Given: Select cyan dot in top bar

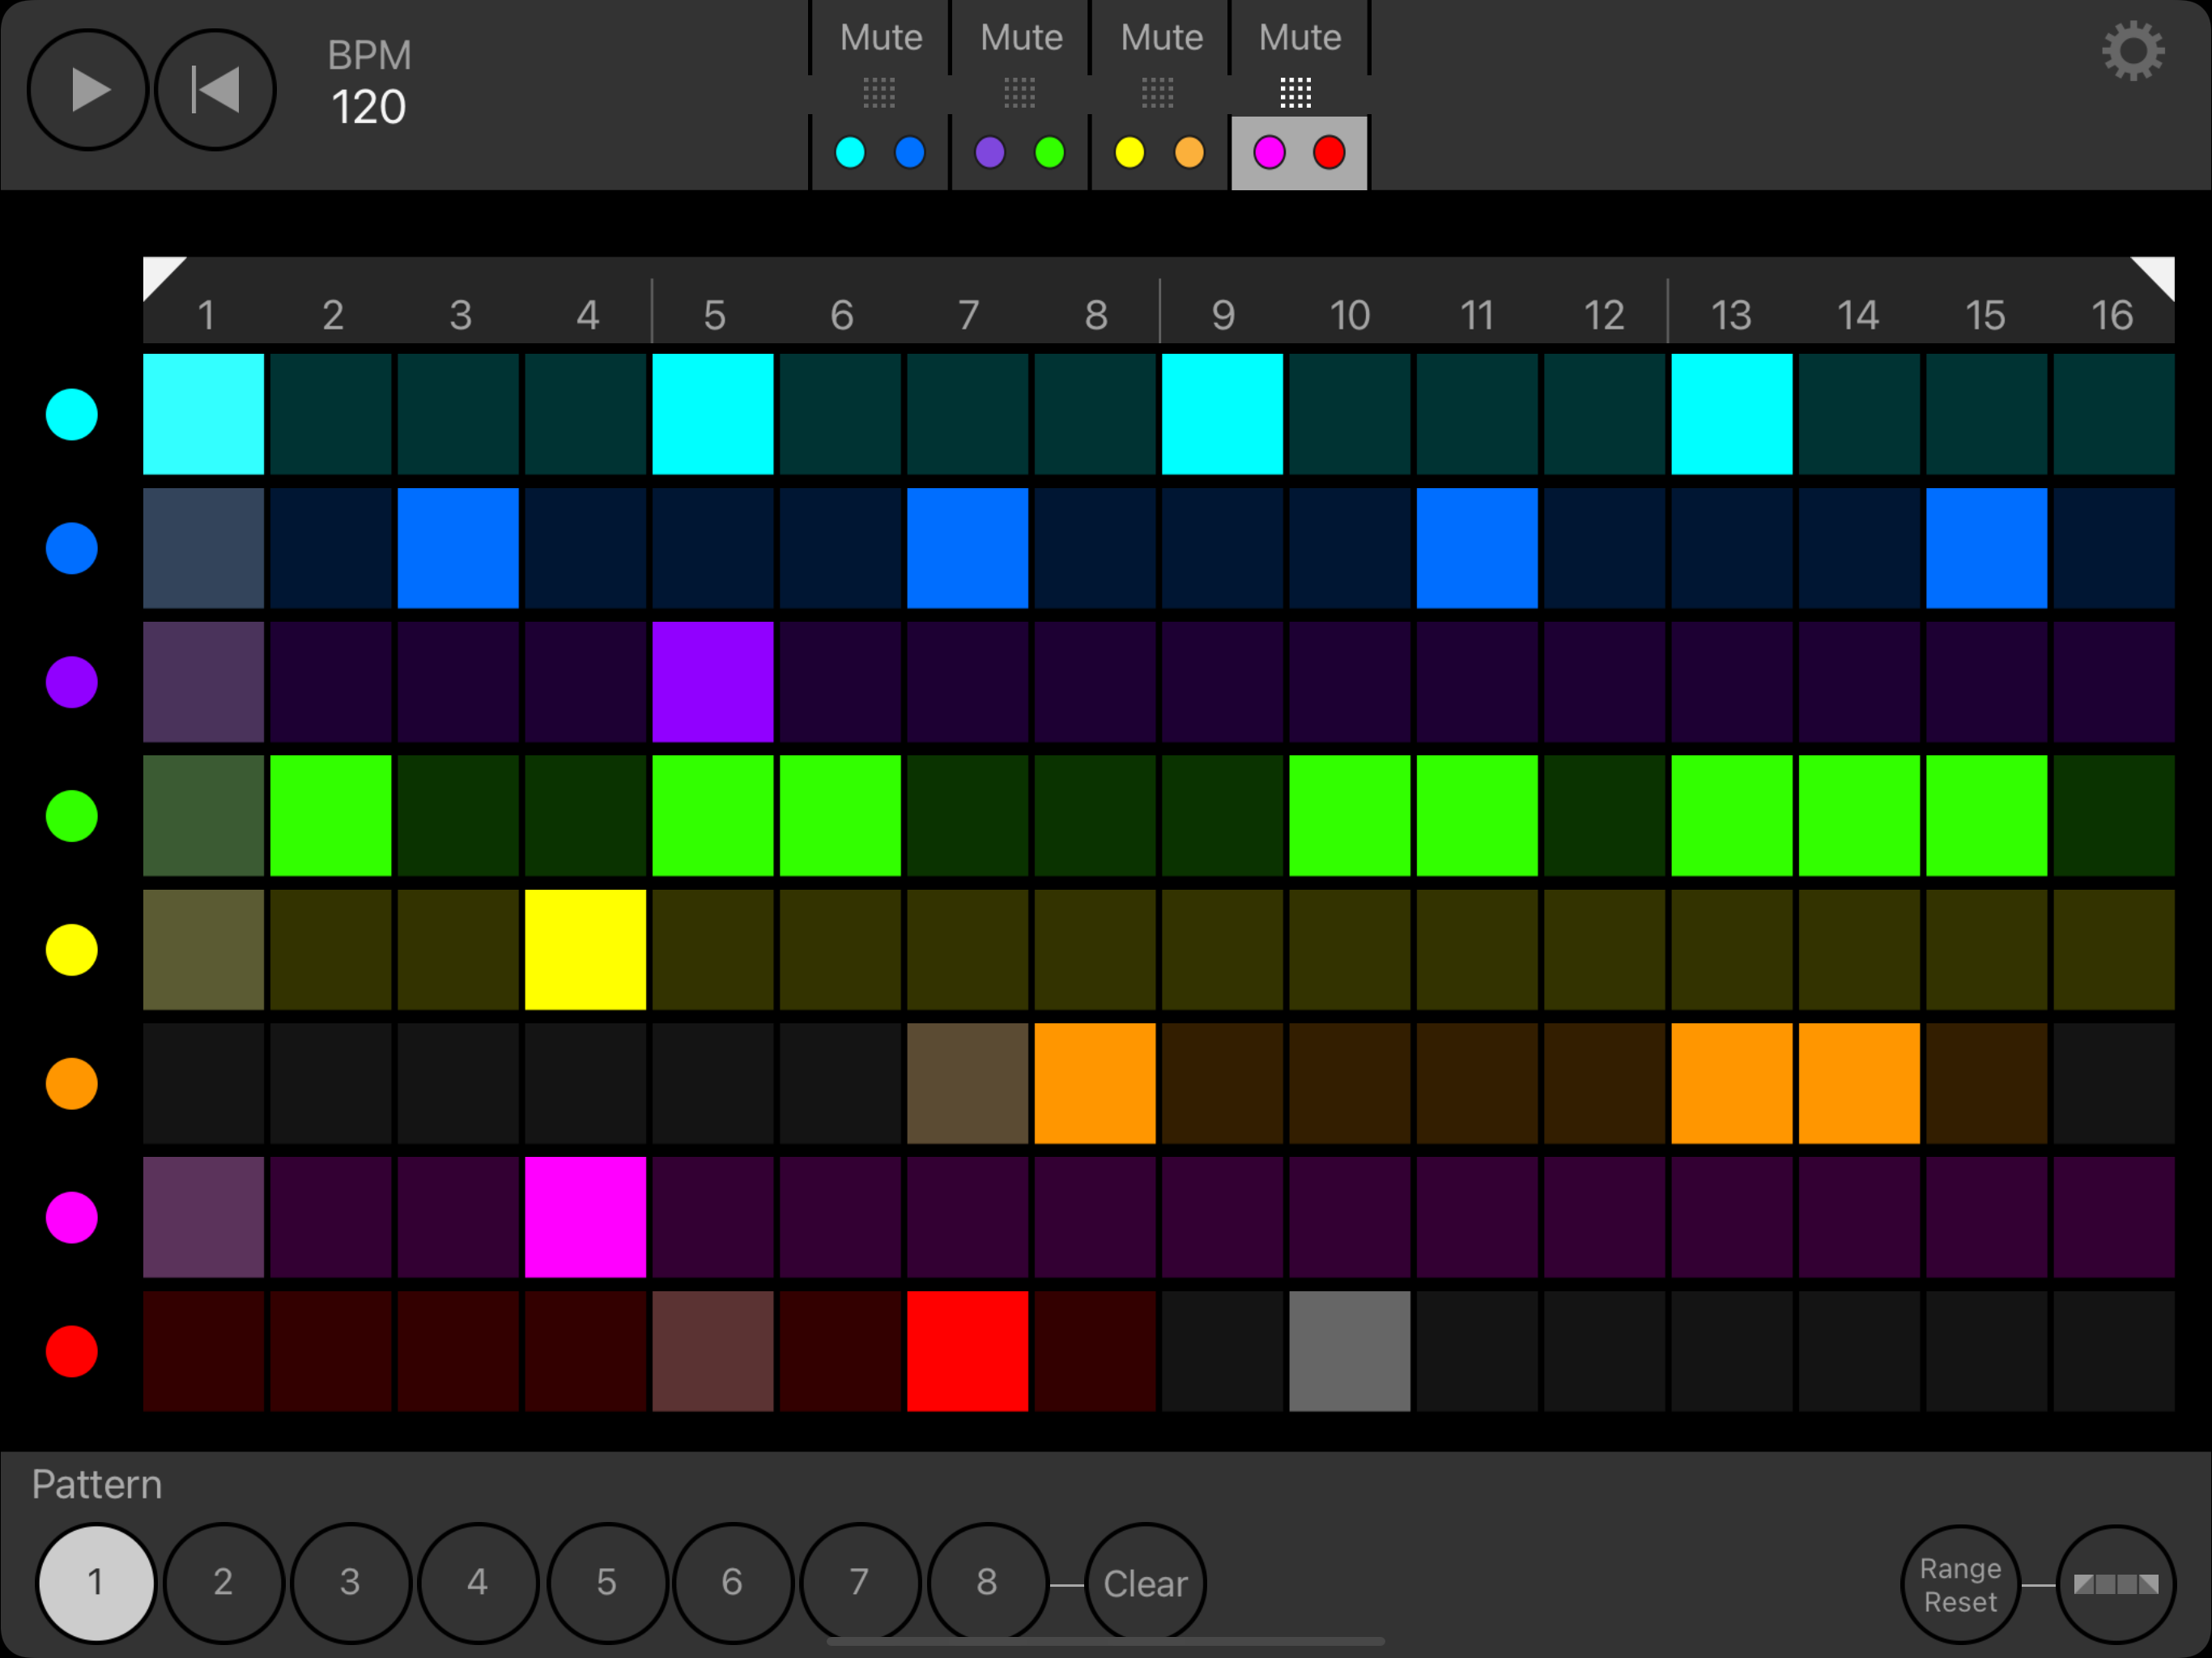Looking at the screenshot, I should coord(850,153).
